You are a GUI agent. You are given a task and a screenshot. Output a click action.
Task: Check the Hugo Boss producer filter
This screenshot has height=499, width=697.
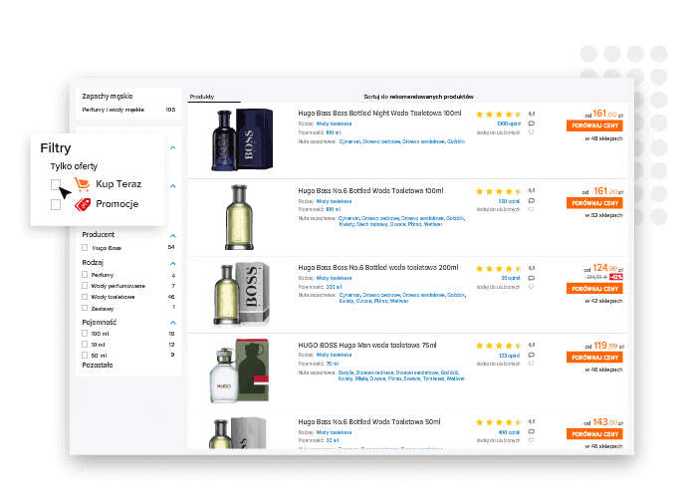click(x=85, y=247)
